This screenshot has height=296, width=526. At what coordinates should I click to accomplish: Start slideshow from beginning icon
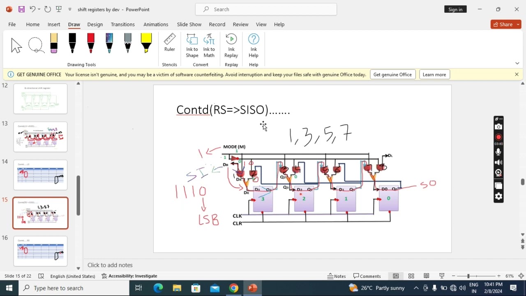coord(59,9)
